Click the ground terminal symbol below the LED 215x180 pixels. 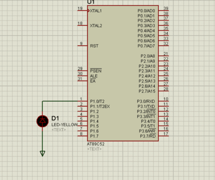coord(43,153)
